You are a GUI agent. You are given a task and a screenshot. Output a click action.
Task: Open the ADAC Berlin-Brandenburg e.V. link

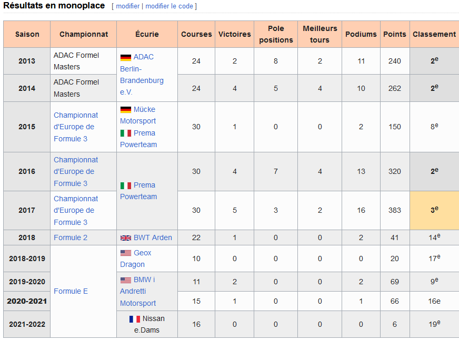[142, 75]
